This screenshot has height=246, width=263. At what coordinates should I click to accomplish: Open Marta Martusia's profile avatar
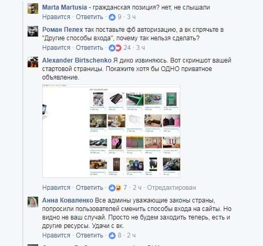coord(33,8)
